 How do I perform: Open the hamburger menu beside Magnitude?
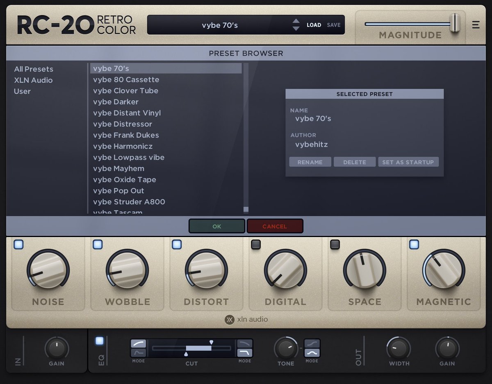[476, 25]
